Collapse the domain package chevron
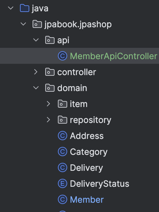This screenshot has width=159, height=212. pyautogui.click(x=36, y=88)
